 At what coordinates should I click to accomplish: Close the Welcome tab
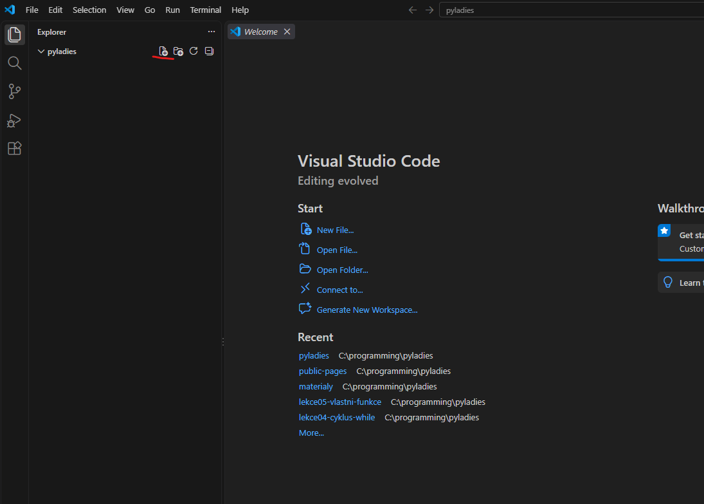[x=287, y=32]
